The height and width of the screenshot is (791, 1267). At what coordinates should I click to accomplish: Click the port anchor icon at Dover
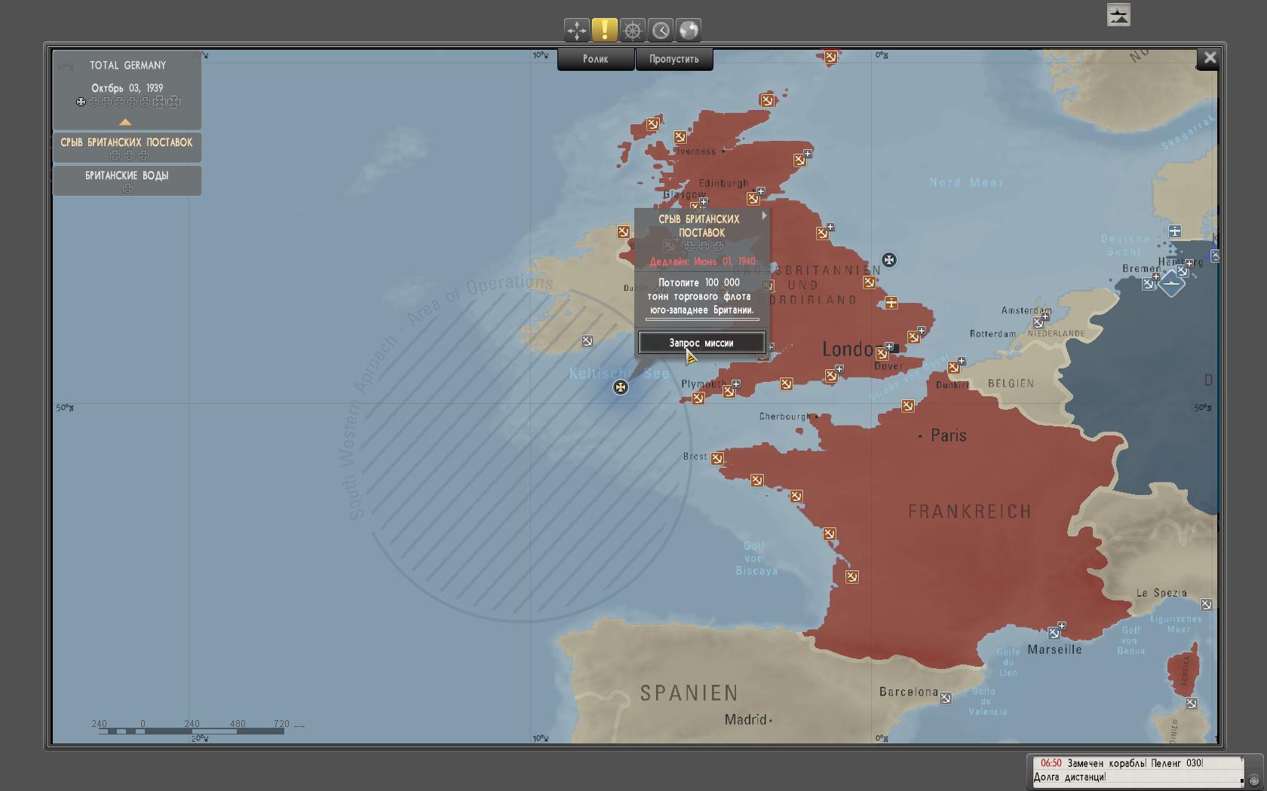(x=881, y=353)
